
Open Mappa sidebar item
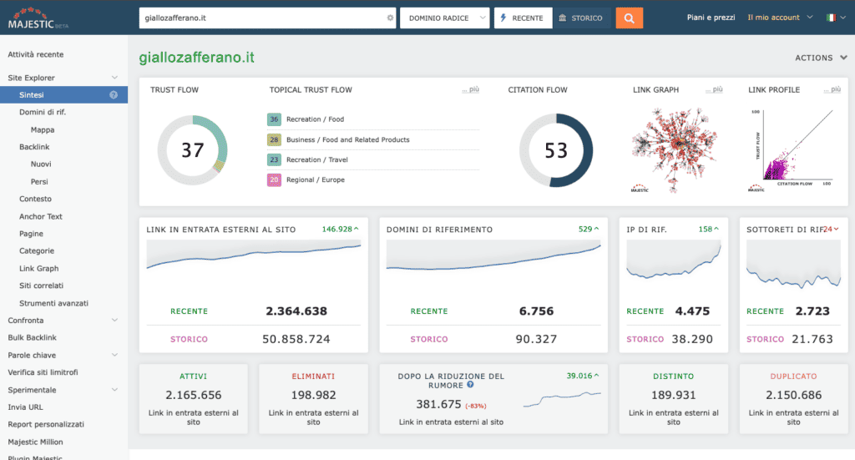coord(43,129)
